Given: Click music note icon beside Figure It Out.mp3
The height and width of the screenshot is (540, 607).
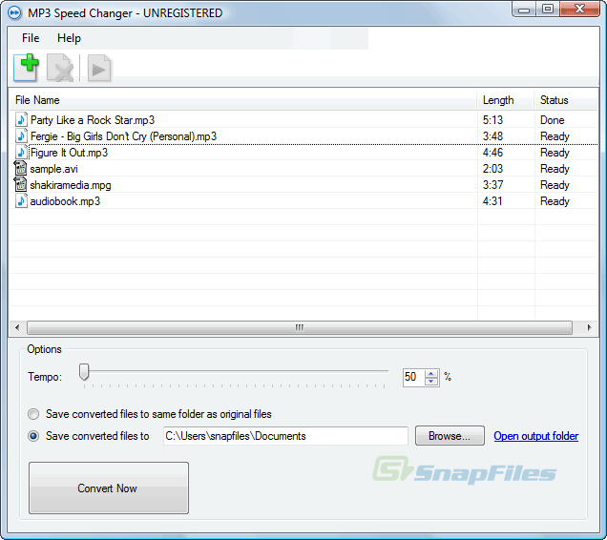Looking at the screenshot, I should [21, 152].
